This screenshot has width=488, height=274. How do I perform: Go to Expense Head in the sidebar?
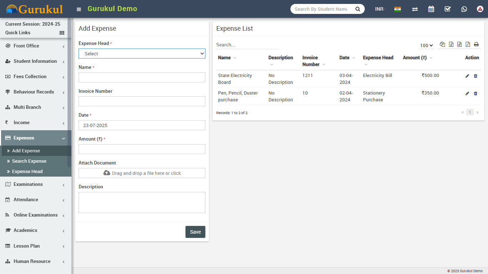click(x=27, y=172)
